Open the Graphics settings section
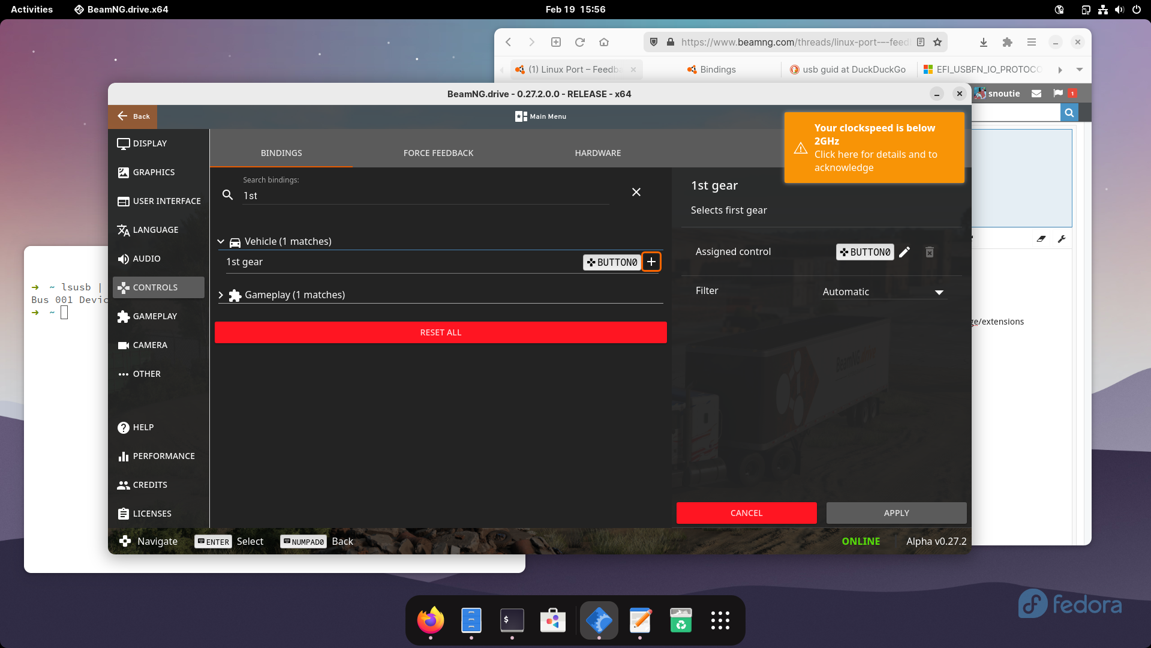The width and height of the screenshot is (1151, 648). coord(159,172)
